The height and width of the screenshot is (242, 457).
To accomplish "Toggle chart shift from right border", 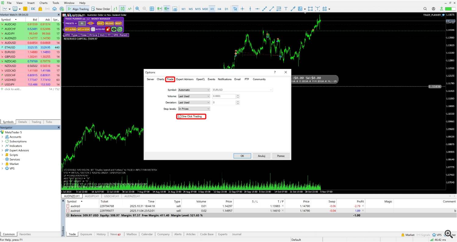I will pyautogui.click(x=166, y=9).
